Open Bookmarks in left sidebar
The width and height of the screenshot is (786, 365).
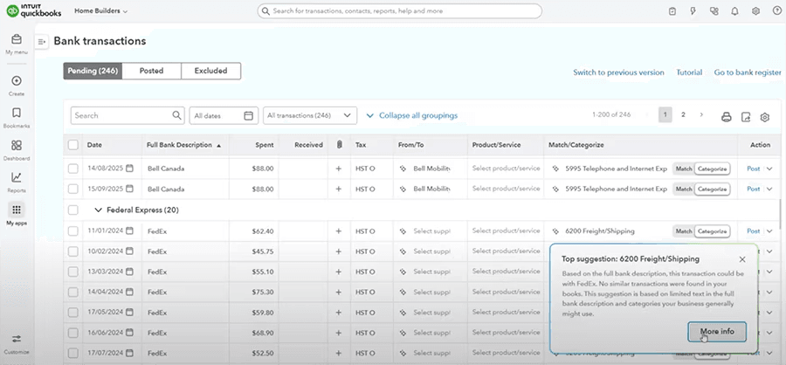pos(17,114)
